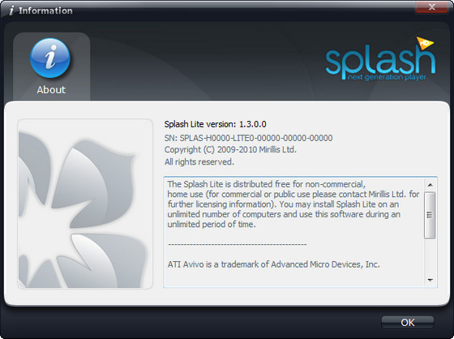Close the Information dialog with X
454x339 pixels.
pos(431,7)
